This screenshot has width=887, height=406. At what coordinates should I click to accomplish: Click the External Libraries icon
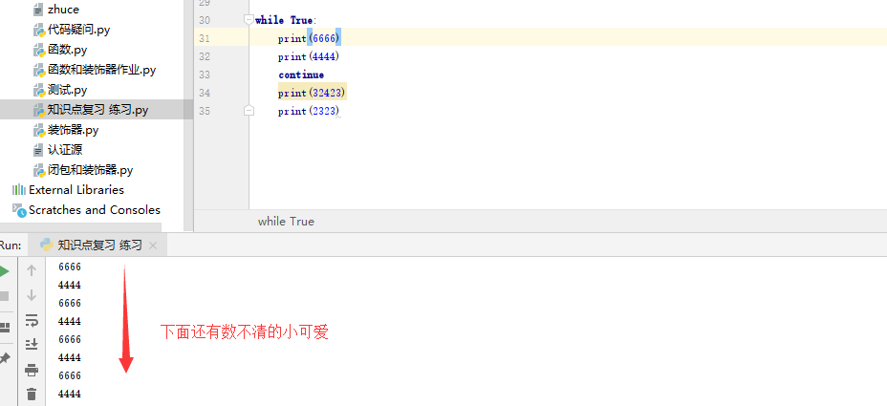click(19, 189)
